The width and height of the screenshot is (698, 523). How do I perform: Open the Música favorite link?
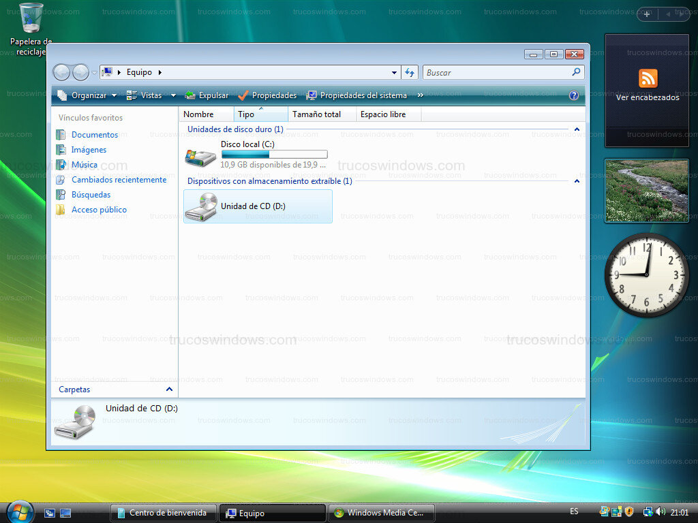85,164
